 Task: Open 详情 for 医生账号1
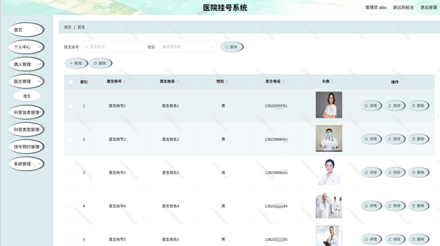(371, 106)
